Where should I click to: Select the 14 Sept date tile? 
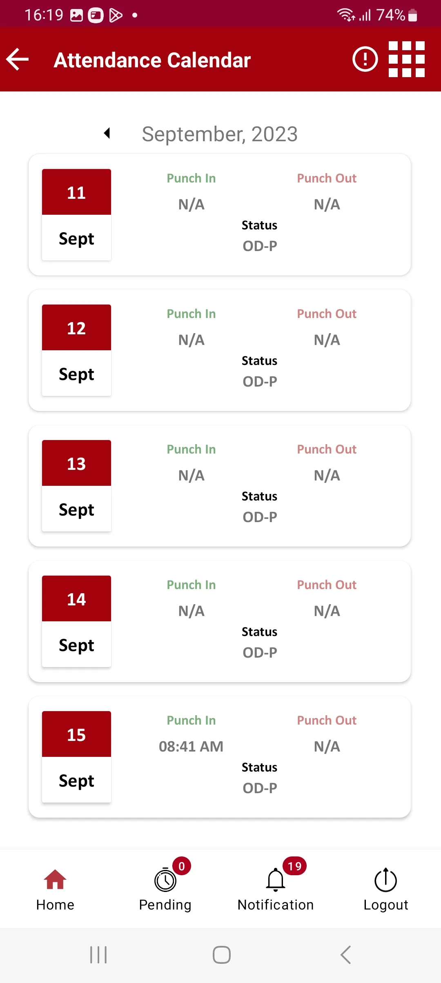coord(76,621)
